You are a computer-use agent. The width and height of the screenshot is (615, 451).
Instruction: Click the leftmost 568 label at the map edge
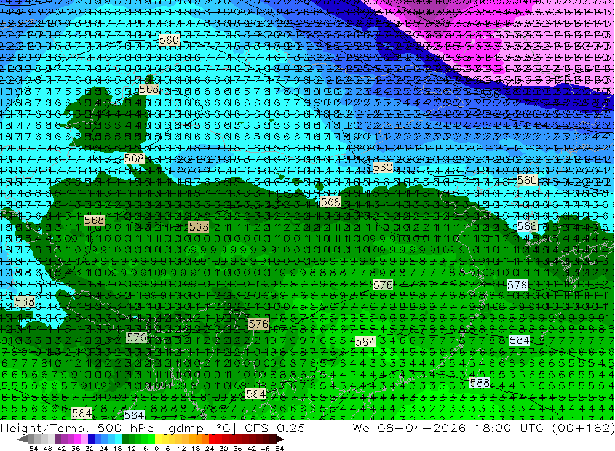[x=25, y=301]
